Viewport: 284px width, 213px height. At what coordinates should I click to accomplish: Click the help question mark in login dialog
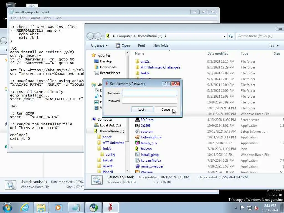166,83
